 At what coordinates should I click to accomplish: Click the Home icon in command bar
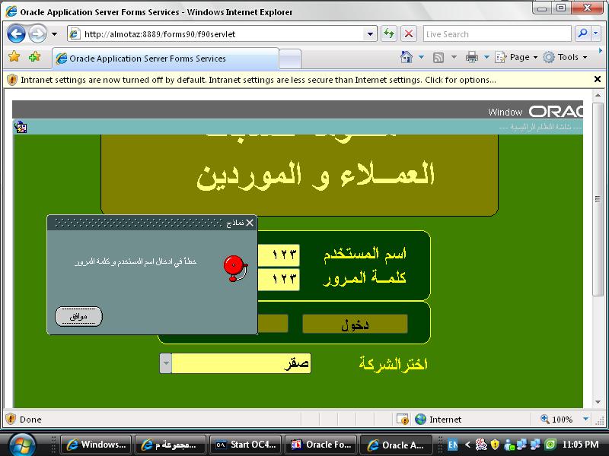pyautogui.click(x=407, y=57)
